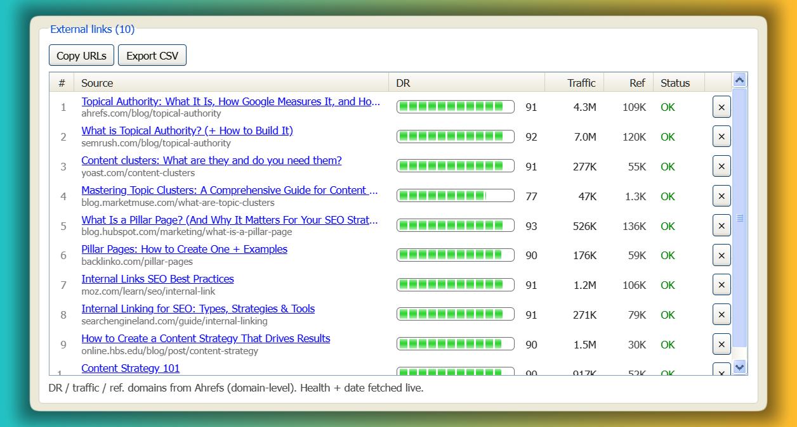This screenshot has height=427, width=797.
Task: Open 'What is Topical Authority?' link
Action: pos(187,131)
